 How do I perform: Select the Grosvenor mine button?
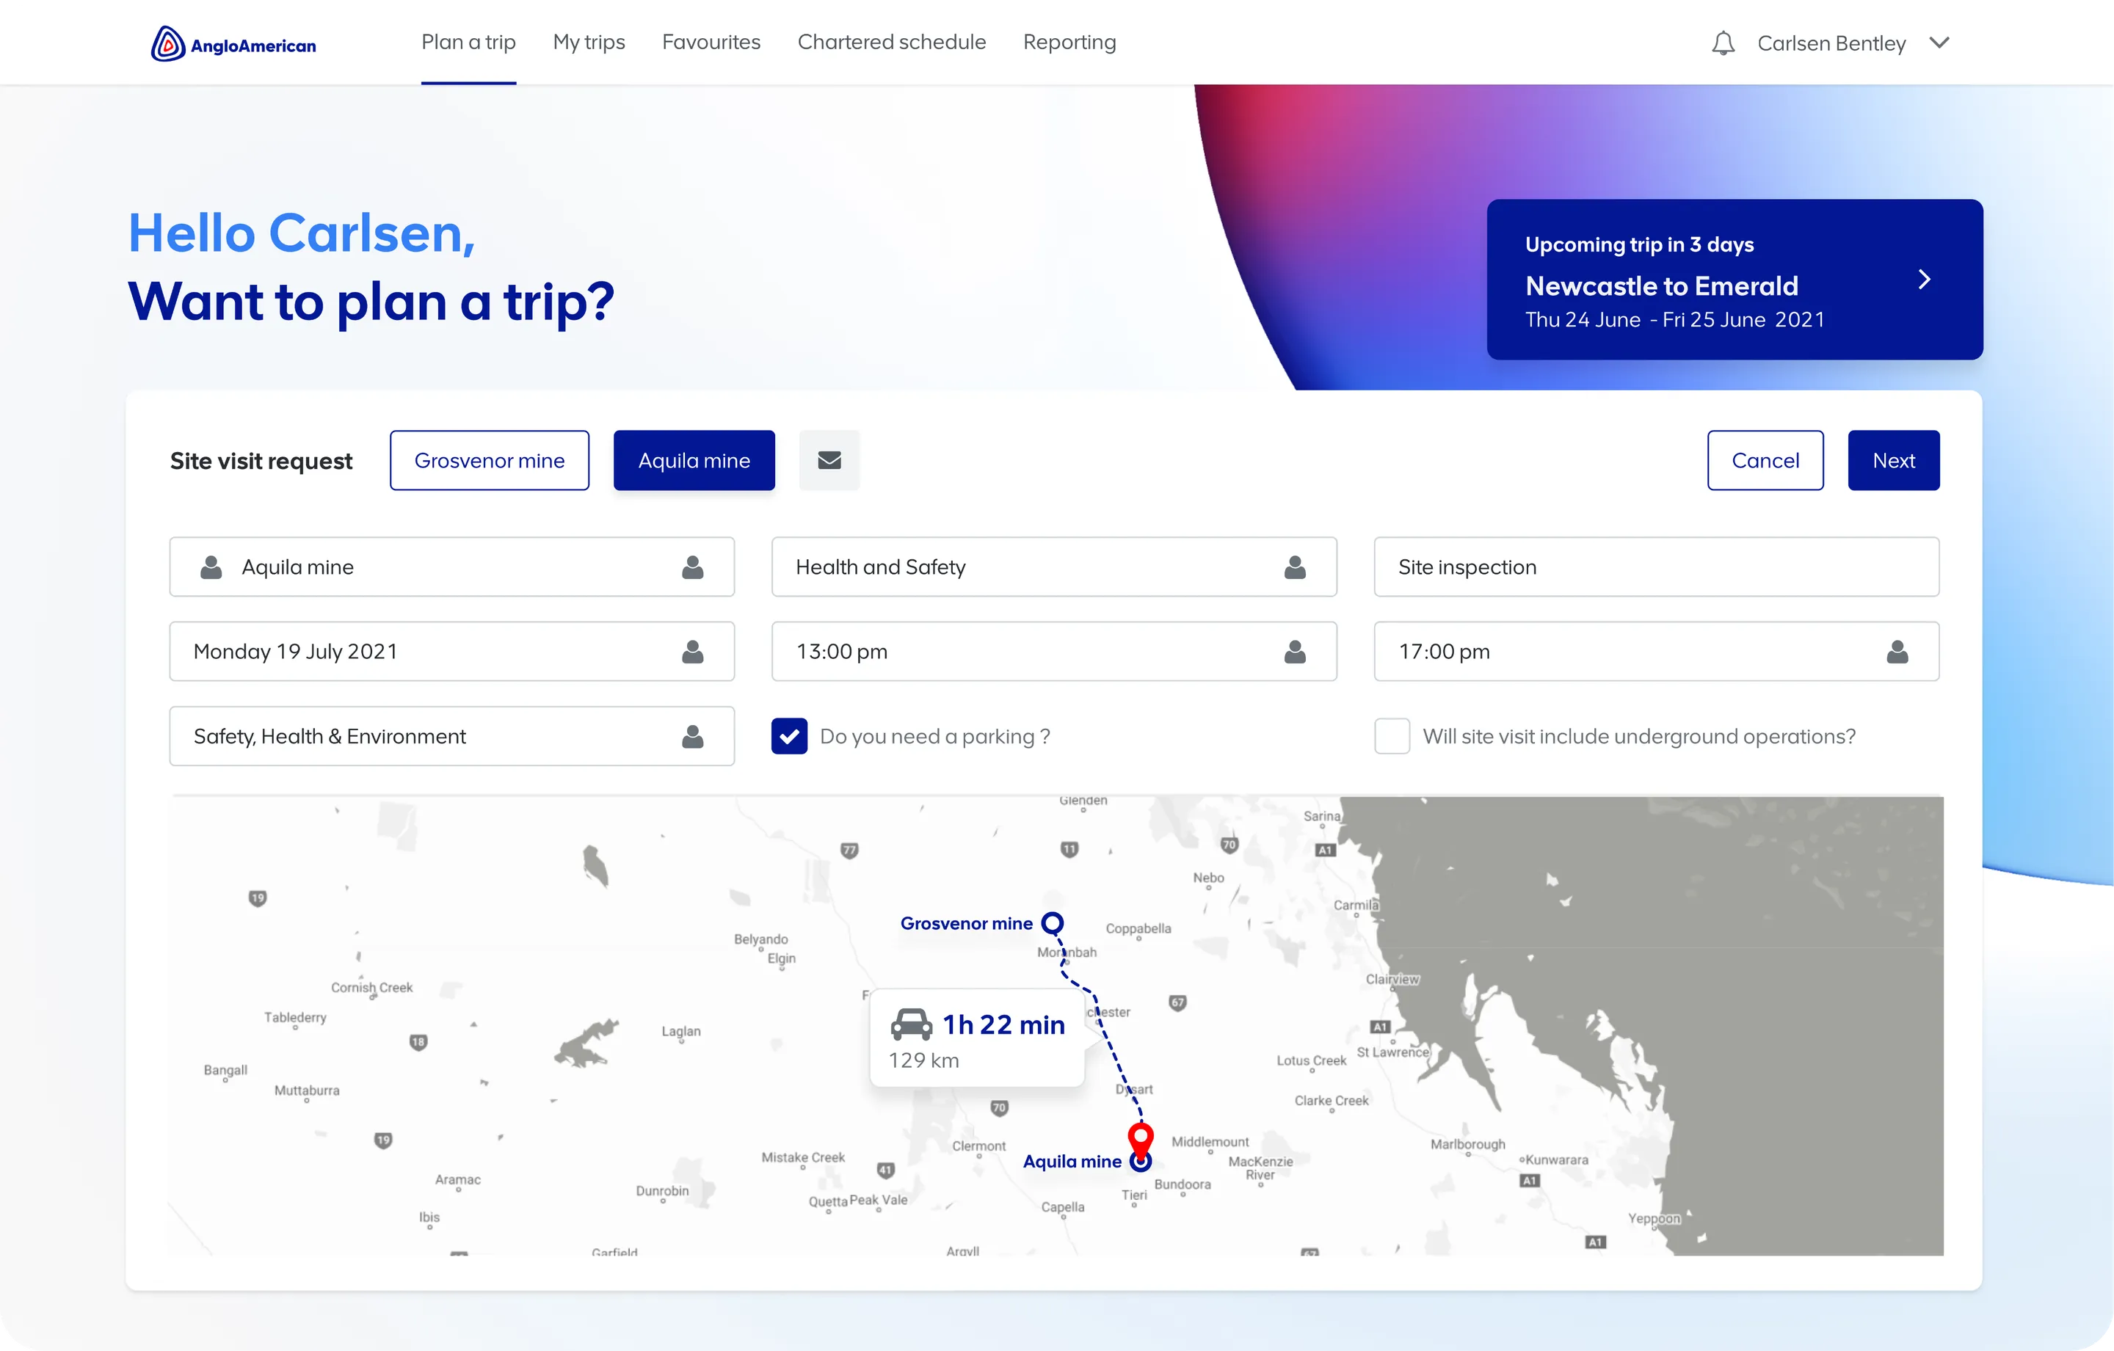(x=489, y=460)
